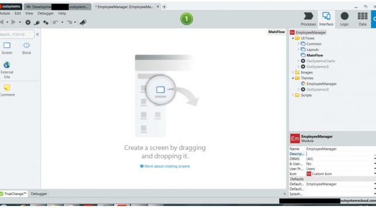Expand the Images folder
The width and height of the screenshot is (376, 208).
(x=293, y=72)
